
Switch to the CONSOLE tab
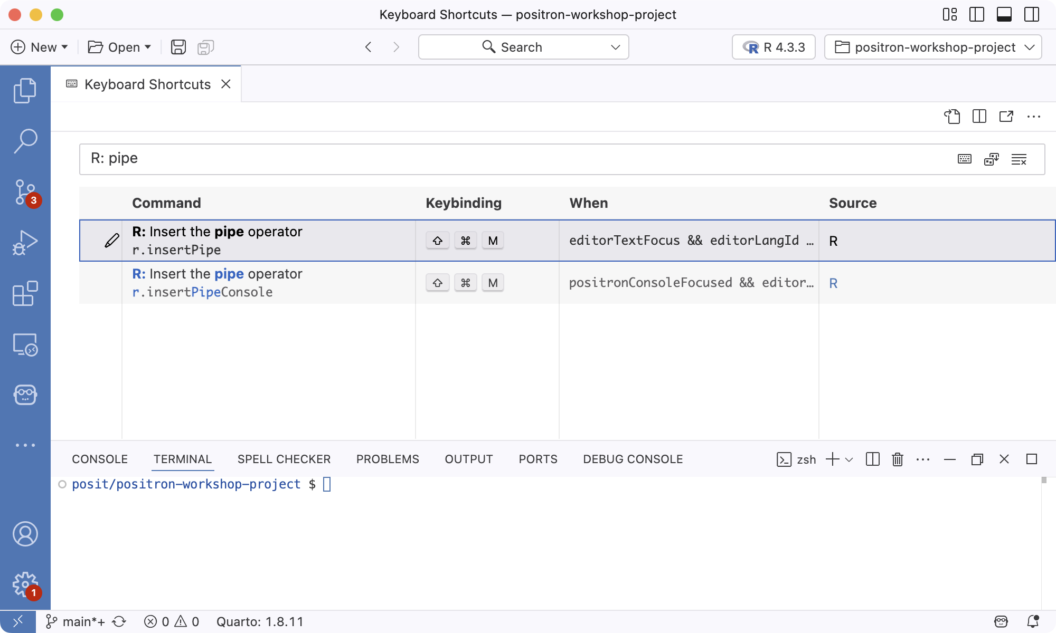[100, 459]
